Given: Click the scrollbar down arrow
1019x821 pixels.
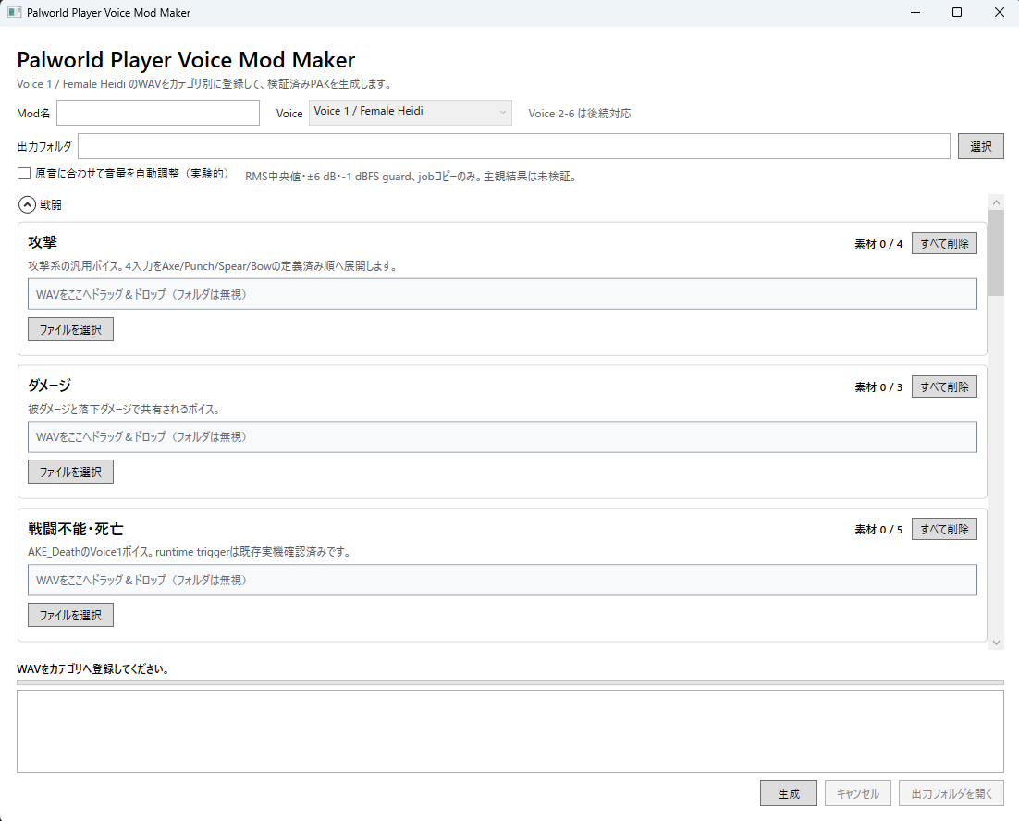Looking at the screenshot, I should pyautogui.click(x=996, y=643).
